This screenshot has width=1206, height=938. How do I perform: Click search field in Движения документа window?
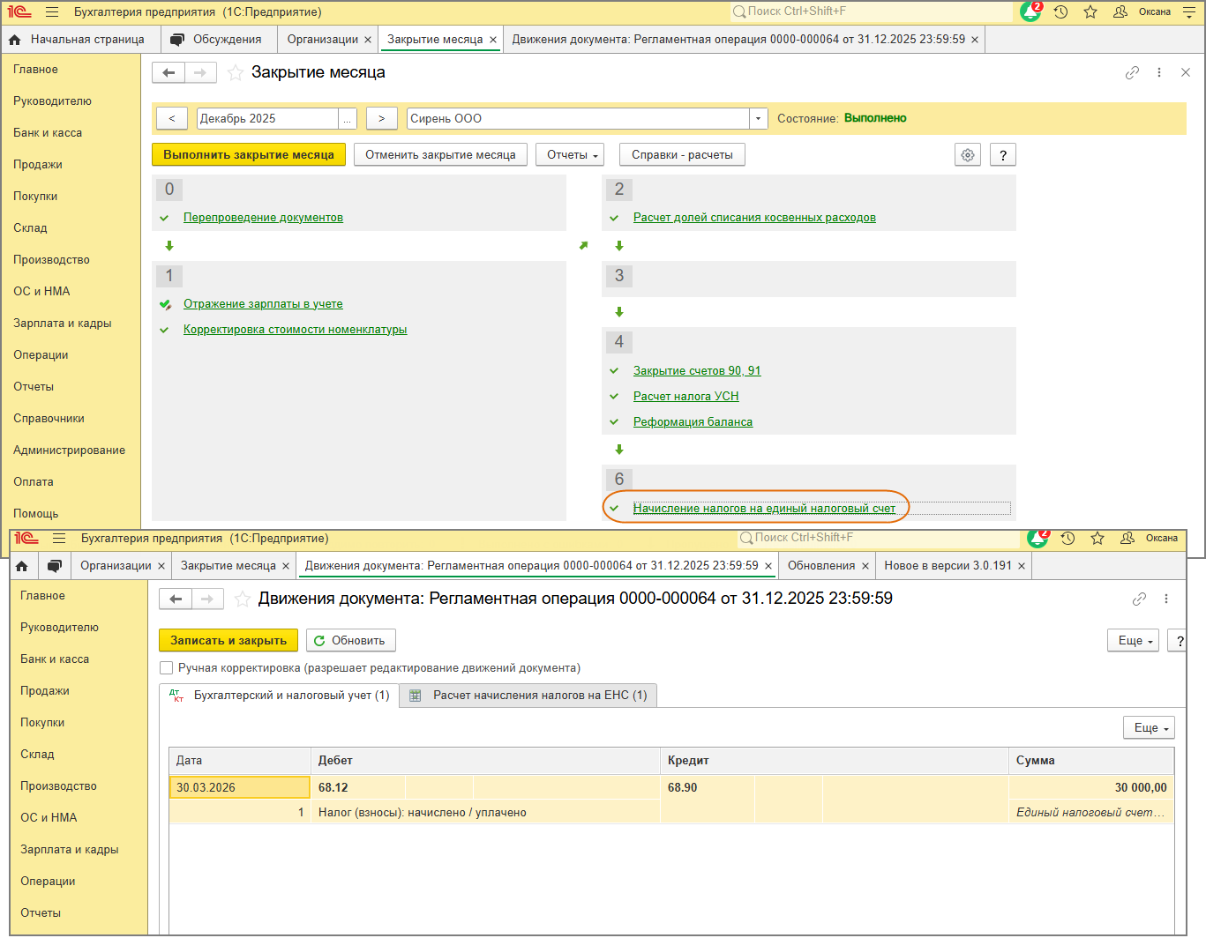(879, 538)
